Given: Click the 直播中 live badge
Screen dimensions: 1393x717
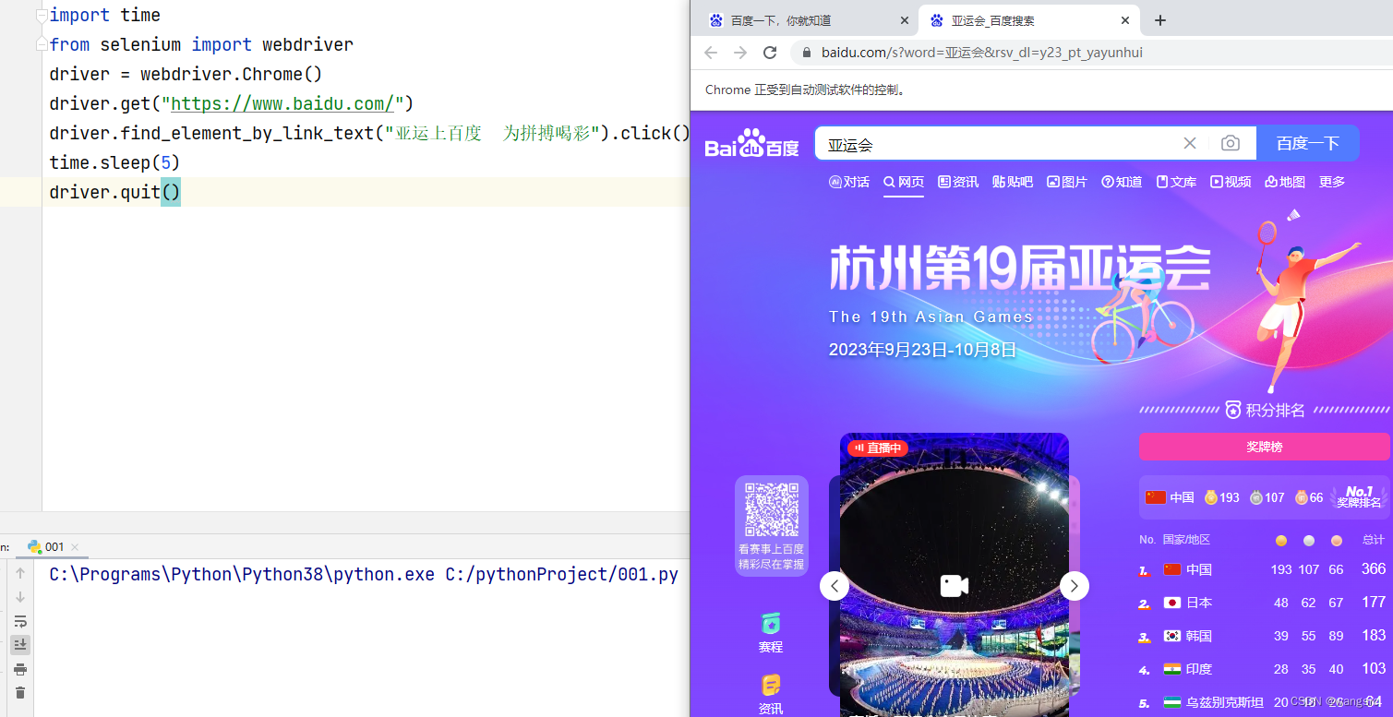Looking at the screenshot, I should tap(878, 448).
